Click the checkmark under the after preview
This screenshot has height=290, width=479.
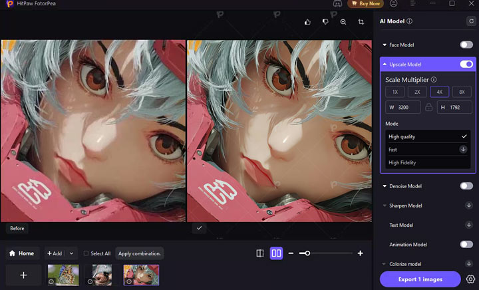point(199,228)
